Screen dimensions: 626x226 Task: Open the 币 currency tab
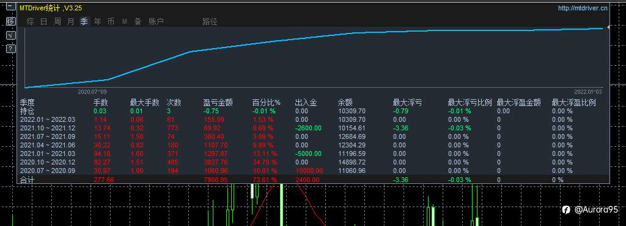click(x=111, y=22)
